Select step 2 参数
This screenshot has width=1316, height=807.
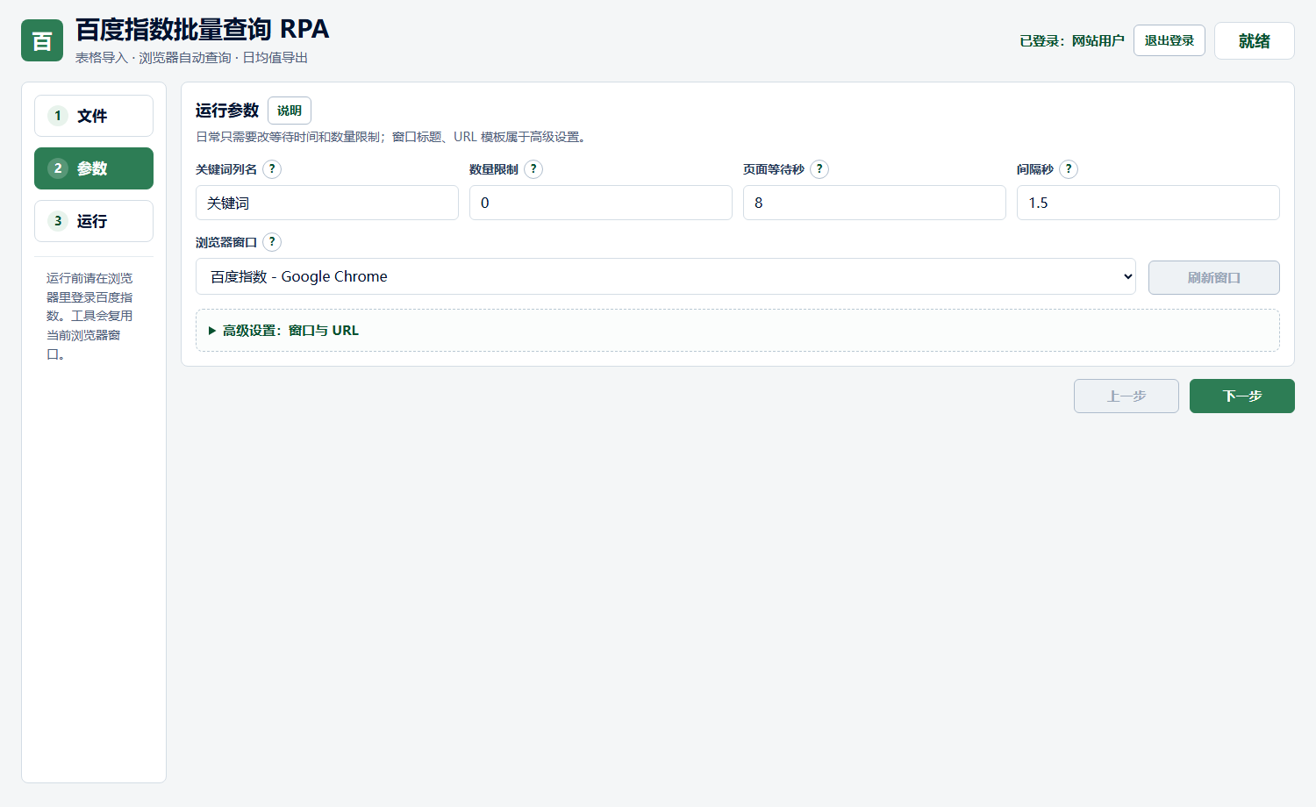pyautogui.click(x=94, y=168)
